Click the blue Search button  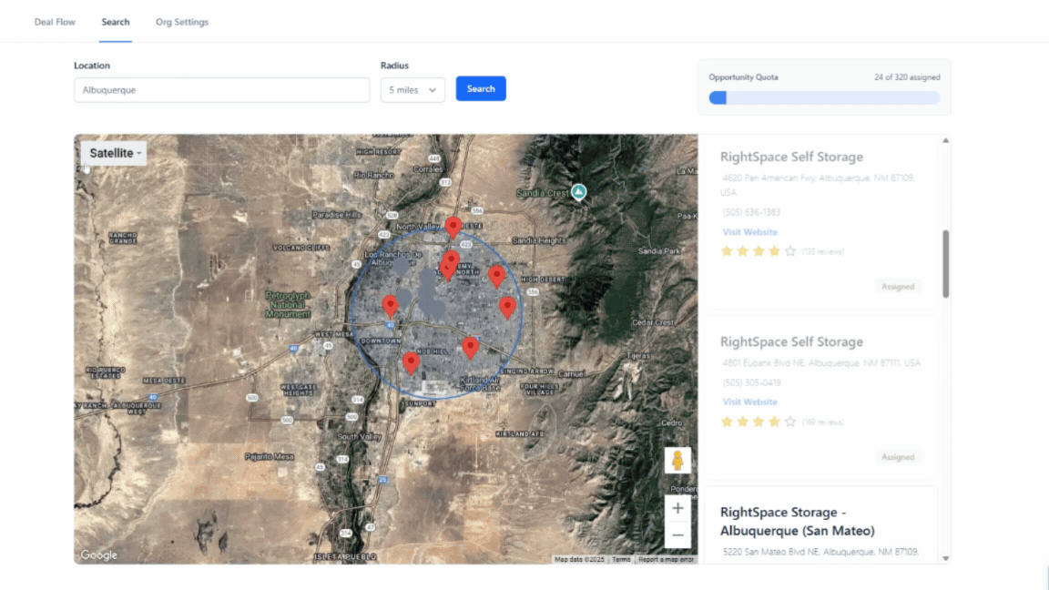coord(481,88)
